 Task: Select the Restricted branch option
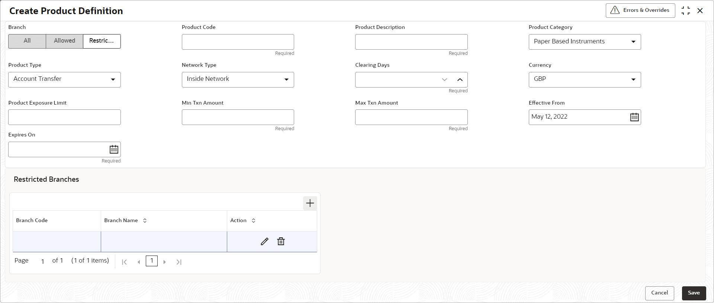pos(102,41)
